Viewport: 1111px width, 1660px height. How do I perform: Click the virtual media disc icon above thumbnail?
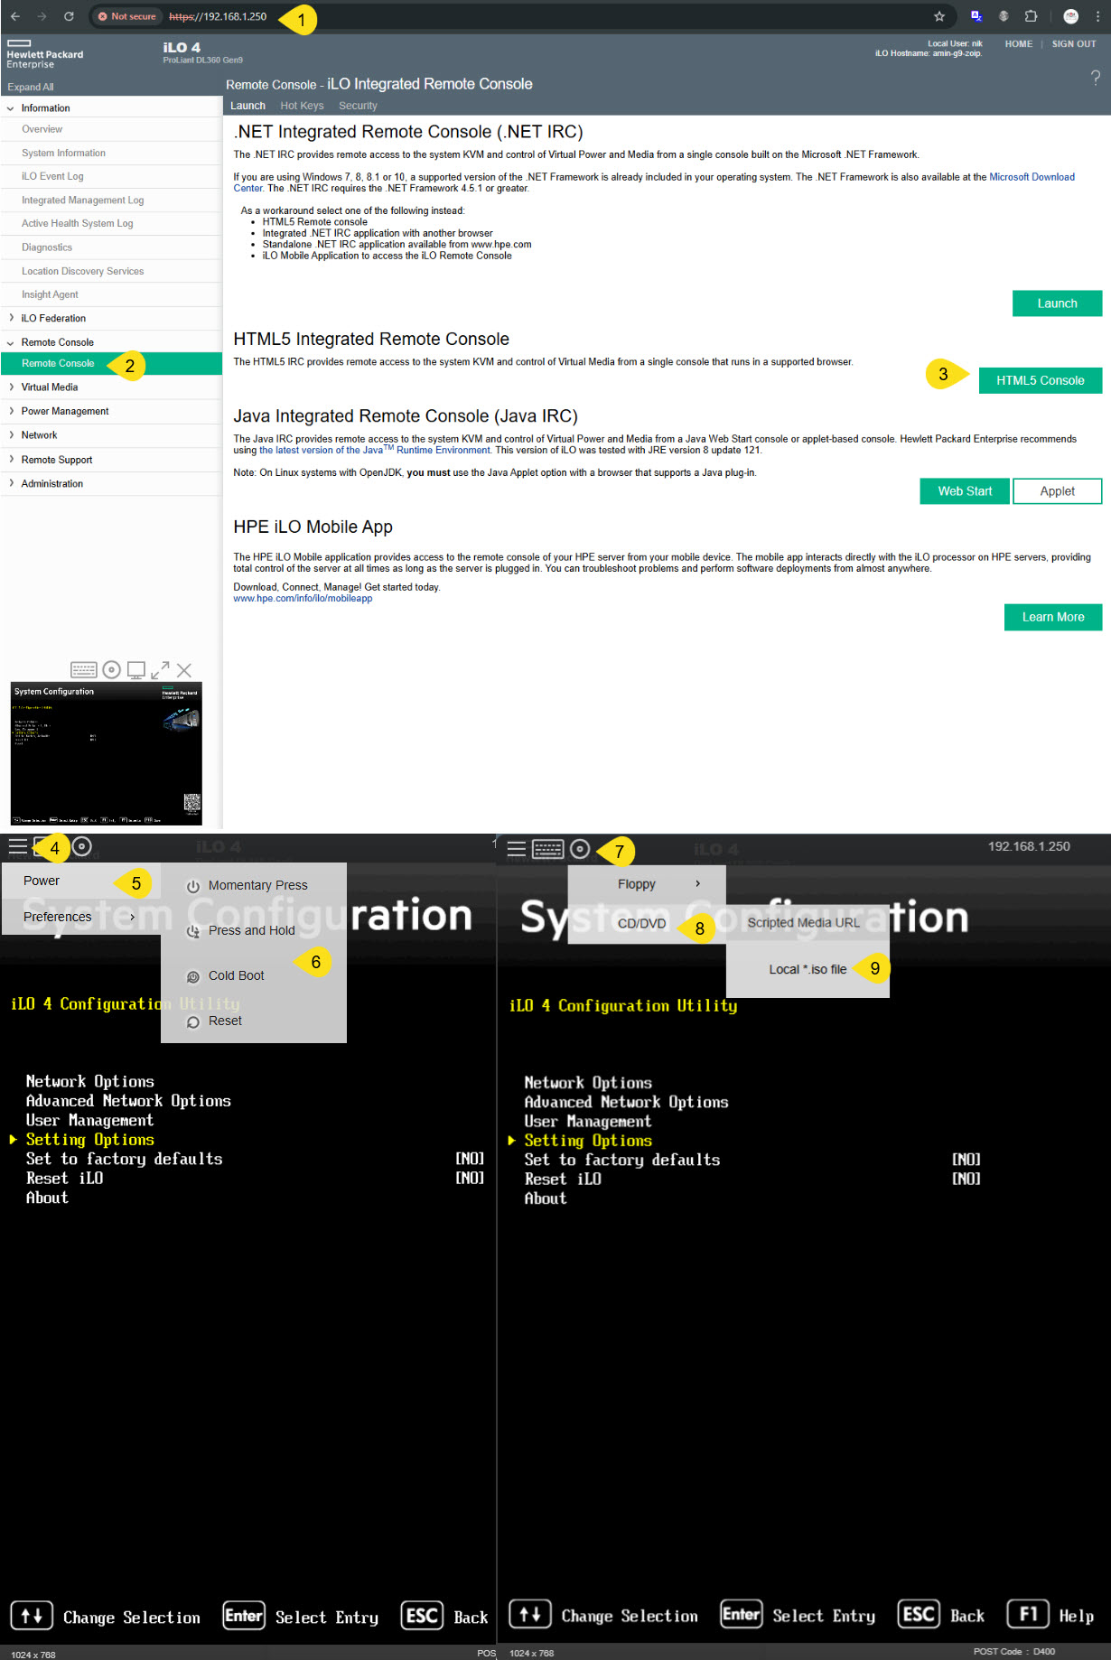pyautogui.click(x=112, y=670)
